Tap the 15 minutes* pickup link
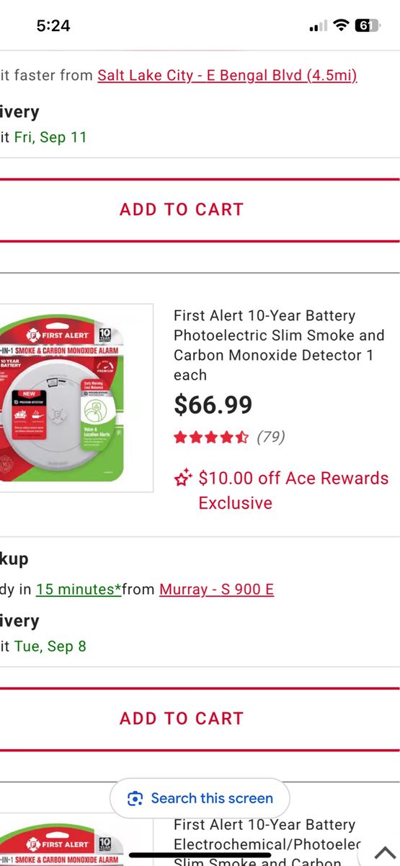This screenshot has height=866, width=400. 79,589
